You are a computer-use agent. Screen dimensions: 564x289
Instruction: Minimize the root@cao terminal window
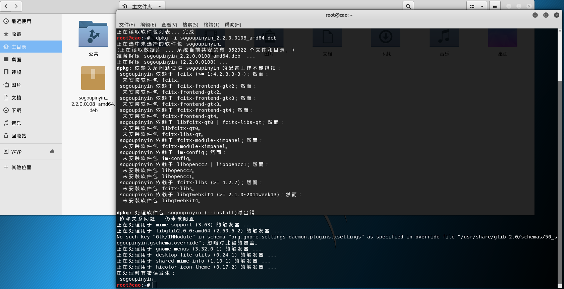coord(535,15)
